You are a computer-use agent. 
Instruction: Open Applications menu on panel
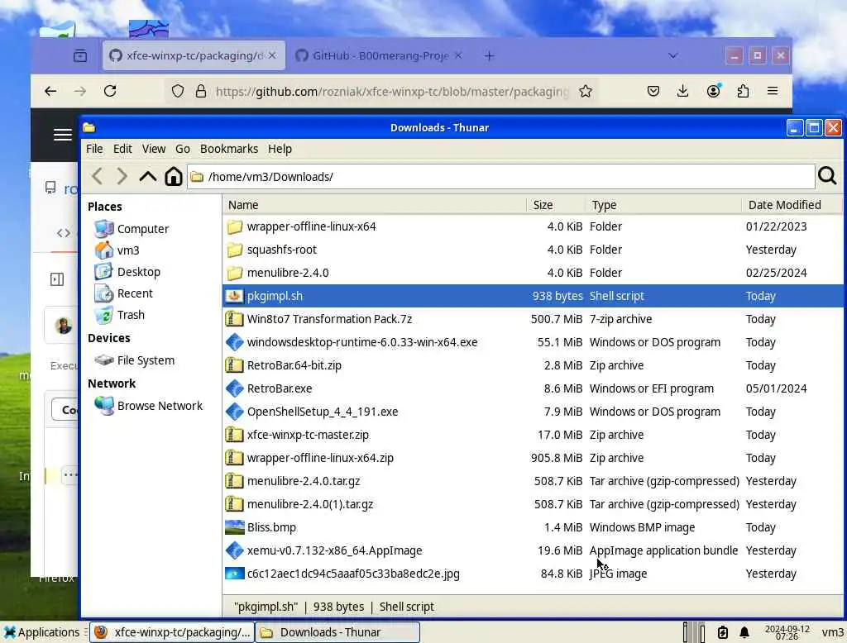[x=41, y=632]
